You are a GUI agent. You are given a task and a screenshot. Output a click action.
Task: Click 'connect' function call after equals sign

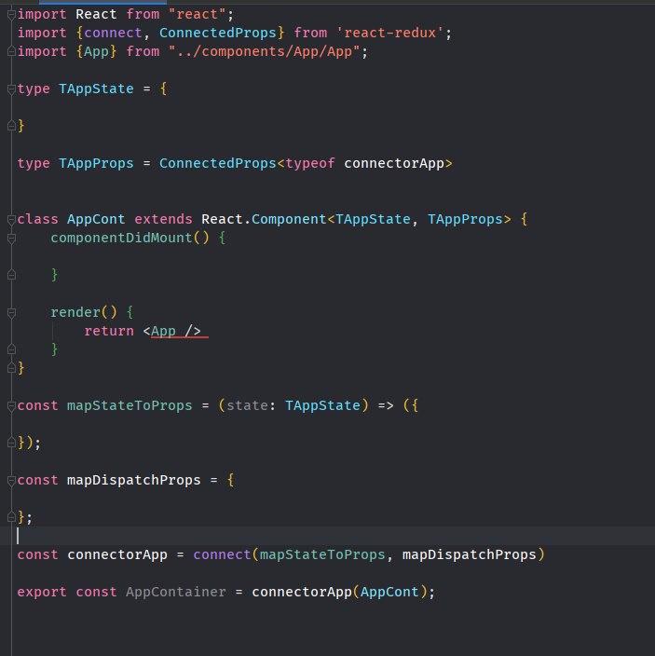222,554
